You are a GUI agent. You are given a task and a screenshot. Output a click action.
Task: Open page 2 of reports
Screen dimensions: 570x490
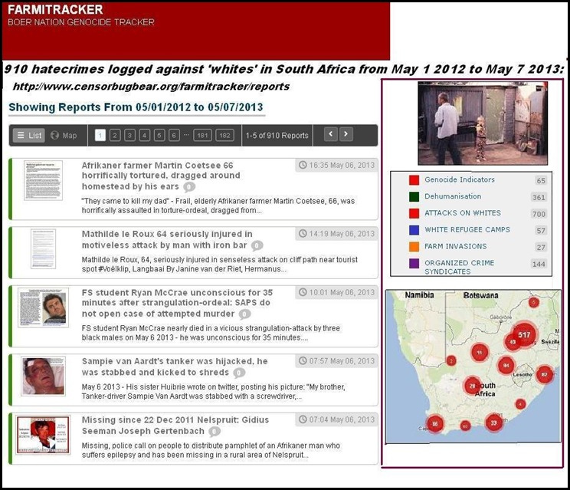115,136
